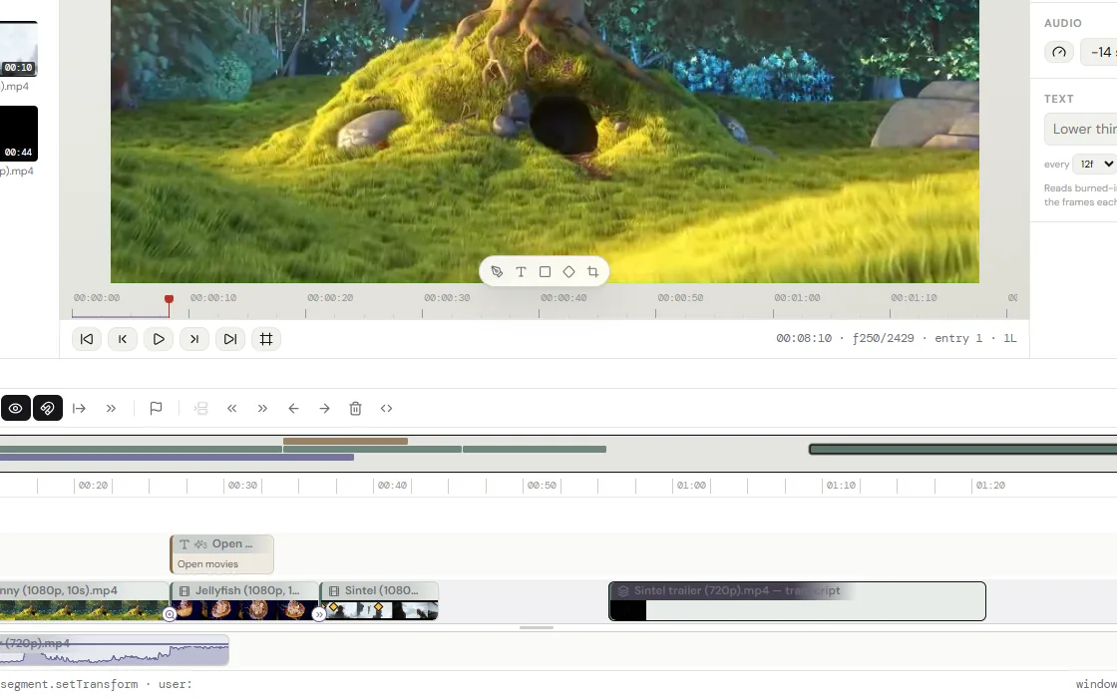Image resolution: width=1117 pixels, height=698 pixels.
Task: Select the Jellyfish (1080p) clip
Action: (245, 601)
